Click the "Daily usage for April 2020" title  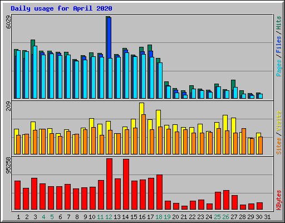61,8
